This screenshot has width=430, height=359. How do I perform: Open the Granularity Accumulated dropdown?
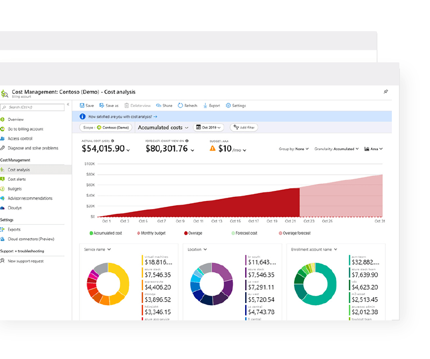coord(336,149)
